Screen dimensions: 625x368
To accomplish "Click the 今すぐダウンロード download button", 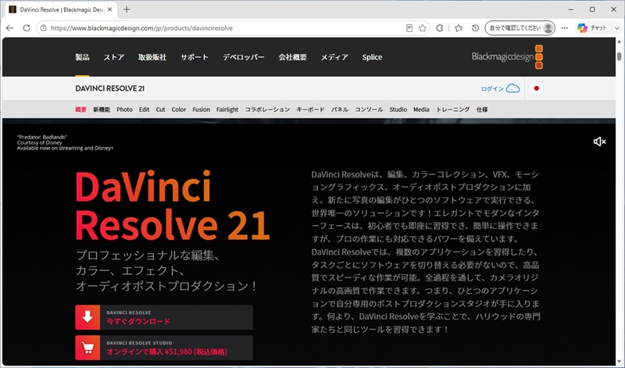I will click(164, 317).
